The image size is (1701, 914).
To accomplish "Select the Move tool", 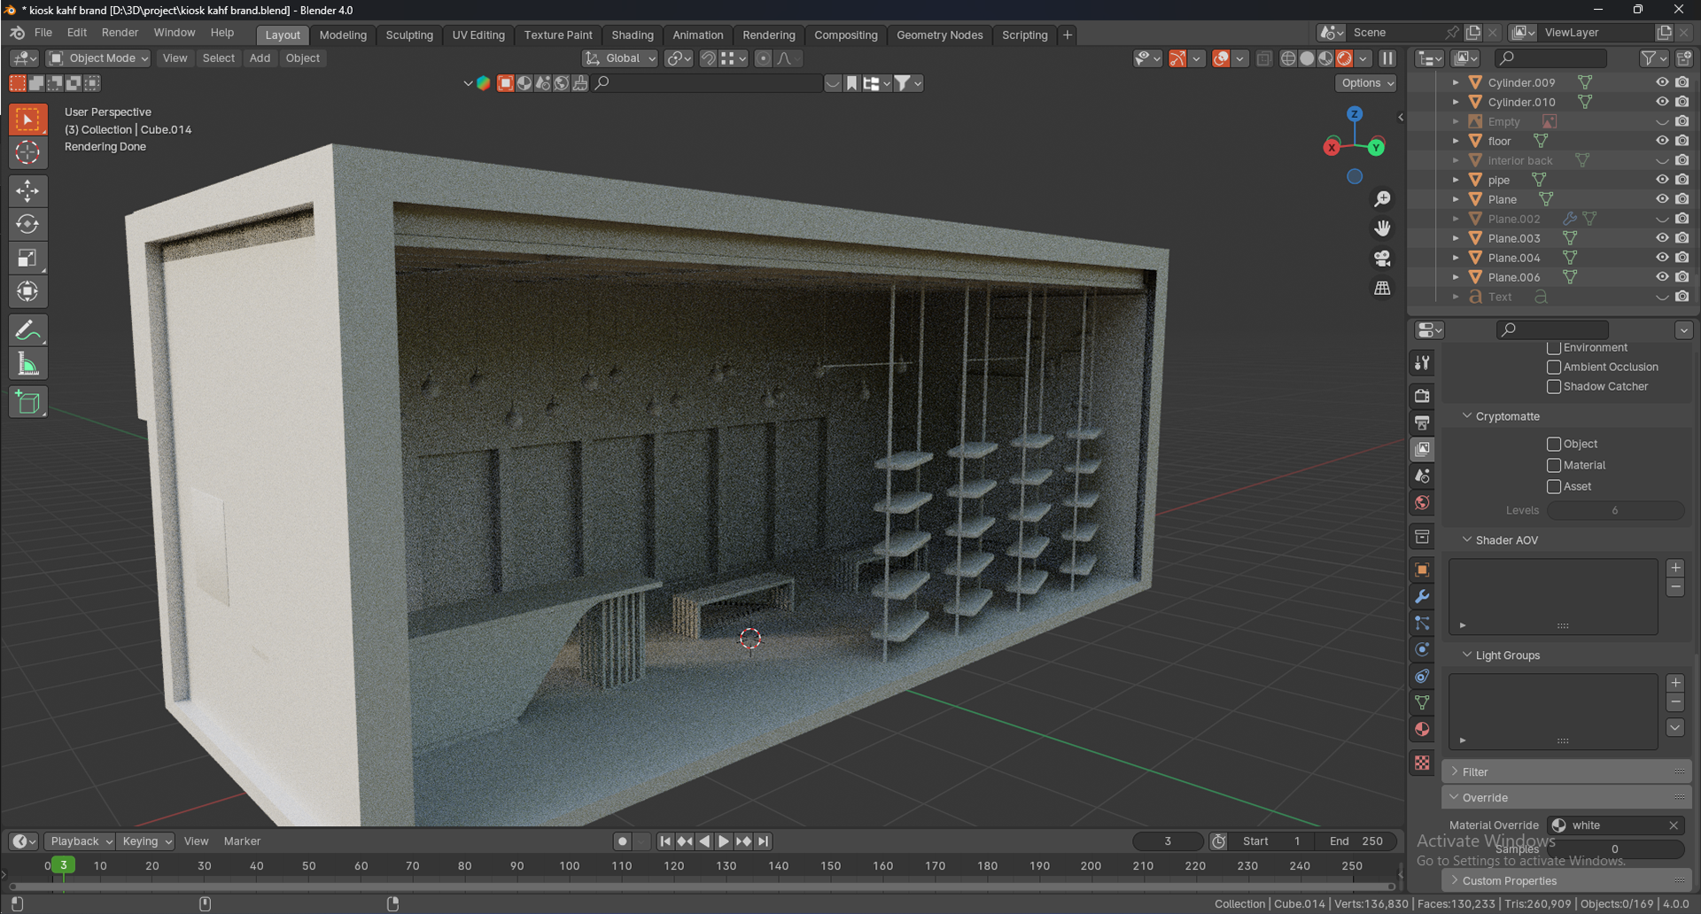I will pos(27,190).
